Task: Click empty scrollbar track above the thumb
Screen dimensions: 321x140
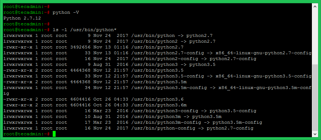Action: [x=315, y=37]
